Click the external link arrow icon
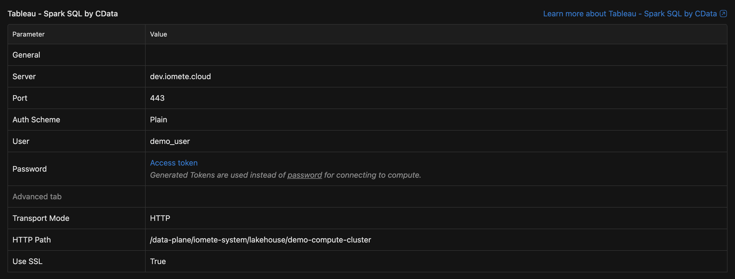 723,14
